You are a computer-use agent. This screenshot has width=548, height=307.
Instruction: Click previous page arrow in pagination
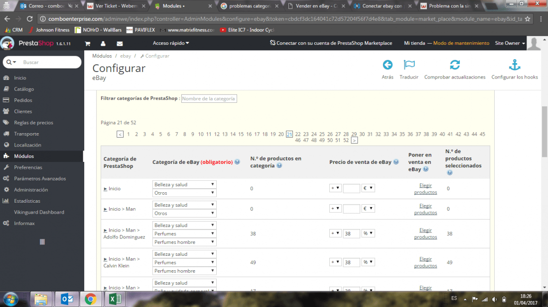tap(120, 134)
